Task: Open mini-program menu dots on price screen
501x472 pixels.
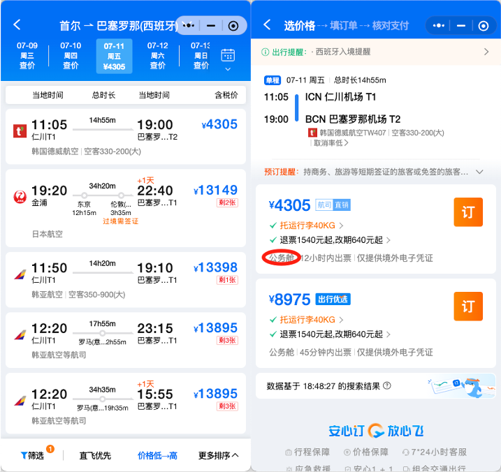Action: pos(438,26)
